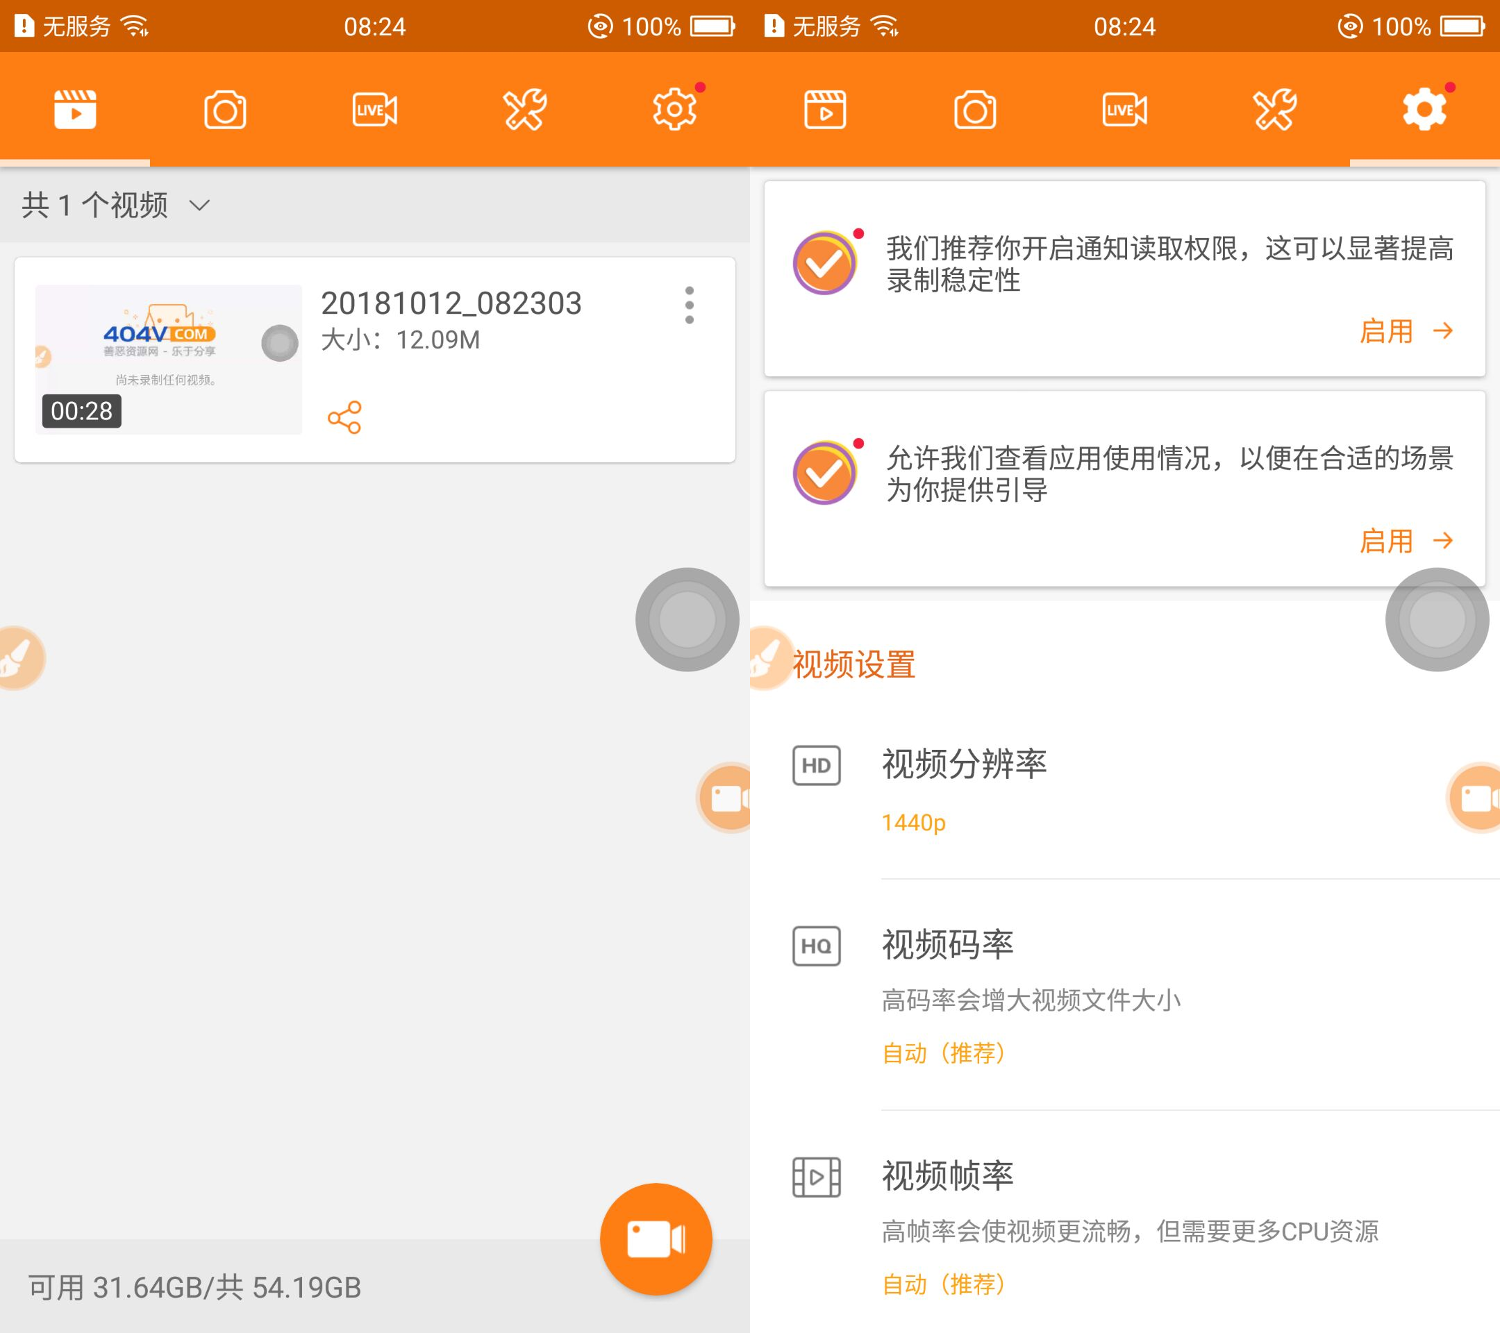Tap the checkmark icon on the notification card
This screenshot has height=1333, width=1500.
tap(825, 262)
